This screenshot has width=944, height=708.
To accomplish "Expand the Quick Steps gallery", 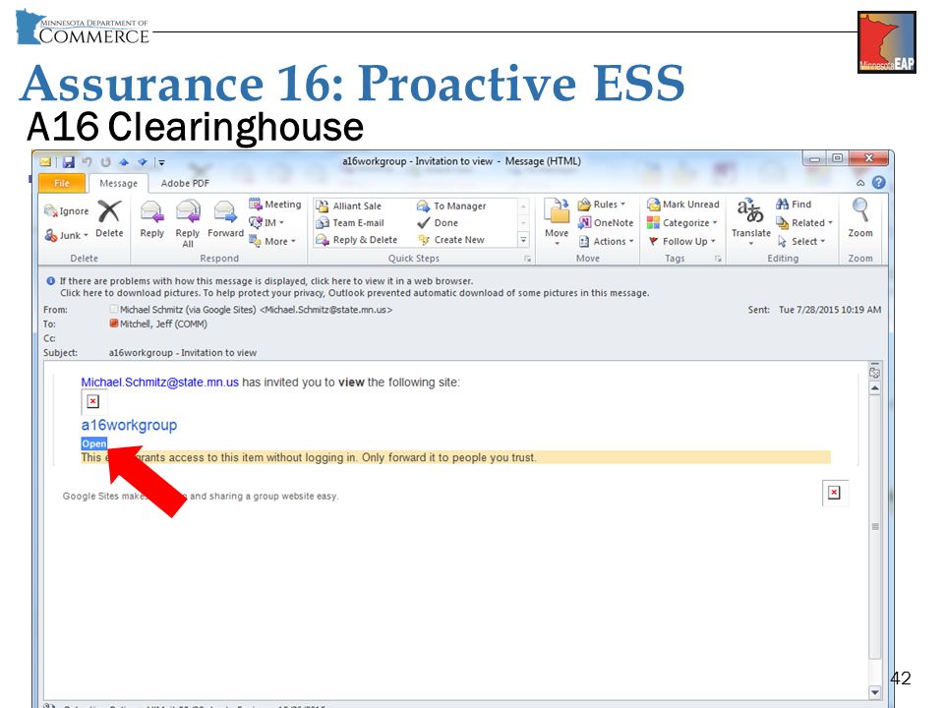I will (523, 240).
